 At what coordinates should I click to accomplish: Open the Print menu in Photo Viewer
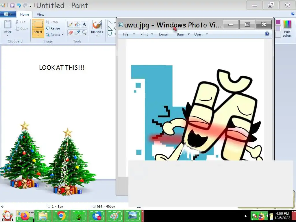pyautogui.click(x=147, y=34)
